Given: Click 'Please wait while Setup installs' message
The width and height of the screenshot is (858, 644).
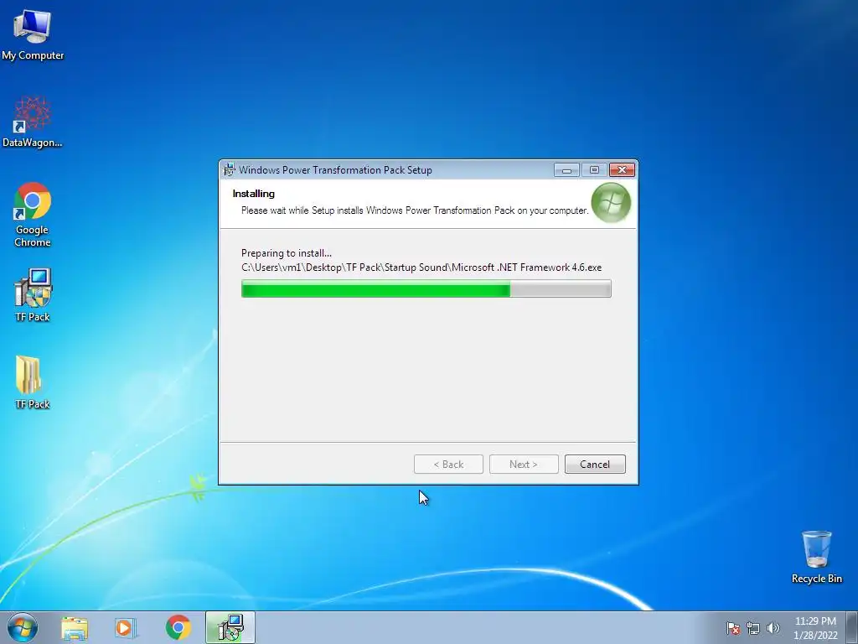Looking at the screenshot, I should click(x=415, y=210).
